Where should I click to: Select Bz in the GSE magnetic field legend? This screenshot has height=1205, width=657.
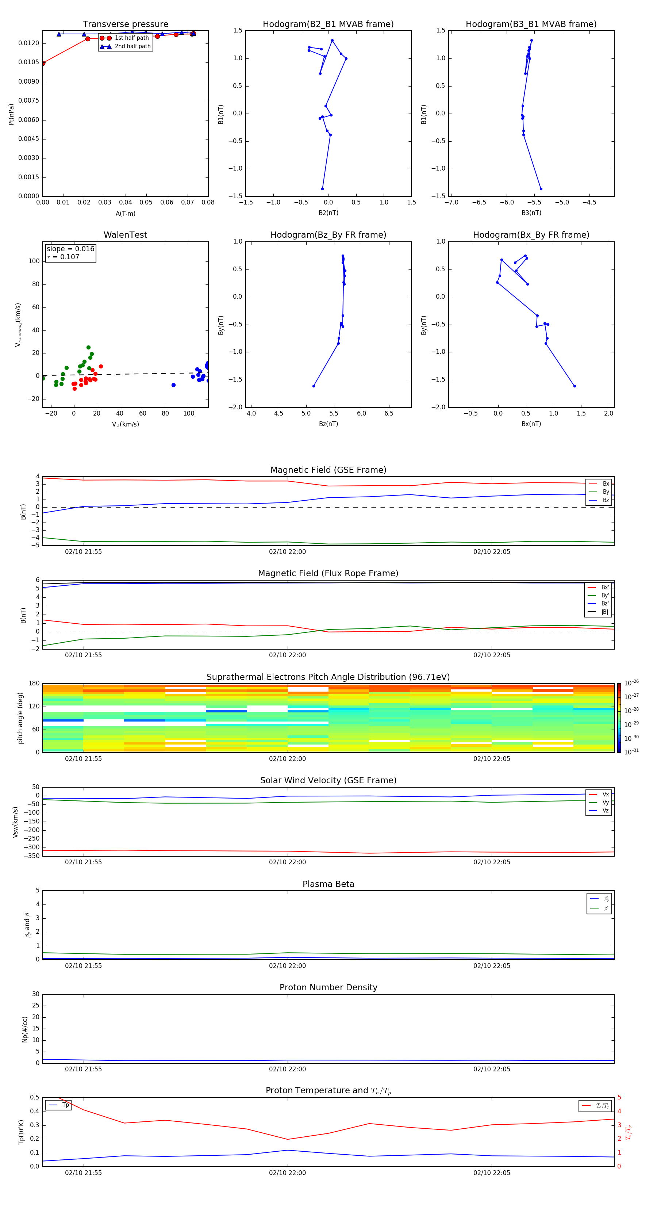pyautogui.click(x=599, y=500)
